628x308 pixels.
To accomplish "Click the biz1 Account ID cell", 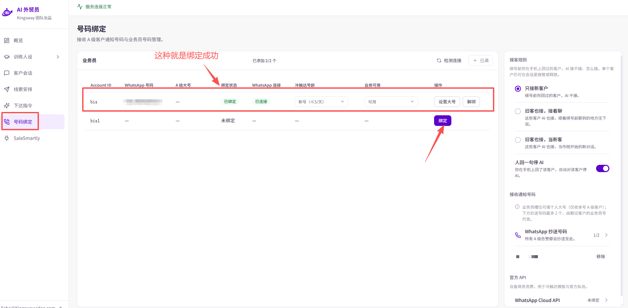I will pos(95,121).
